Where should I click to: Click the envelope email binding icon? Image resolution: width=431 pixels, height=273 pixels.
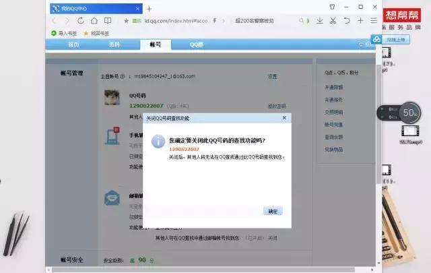point(112,198)
